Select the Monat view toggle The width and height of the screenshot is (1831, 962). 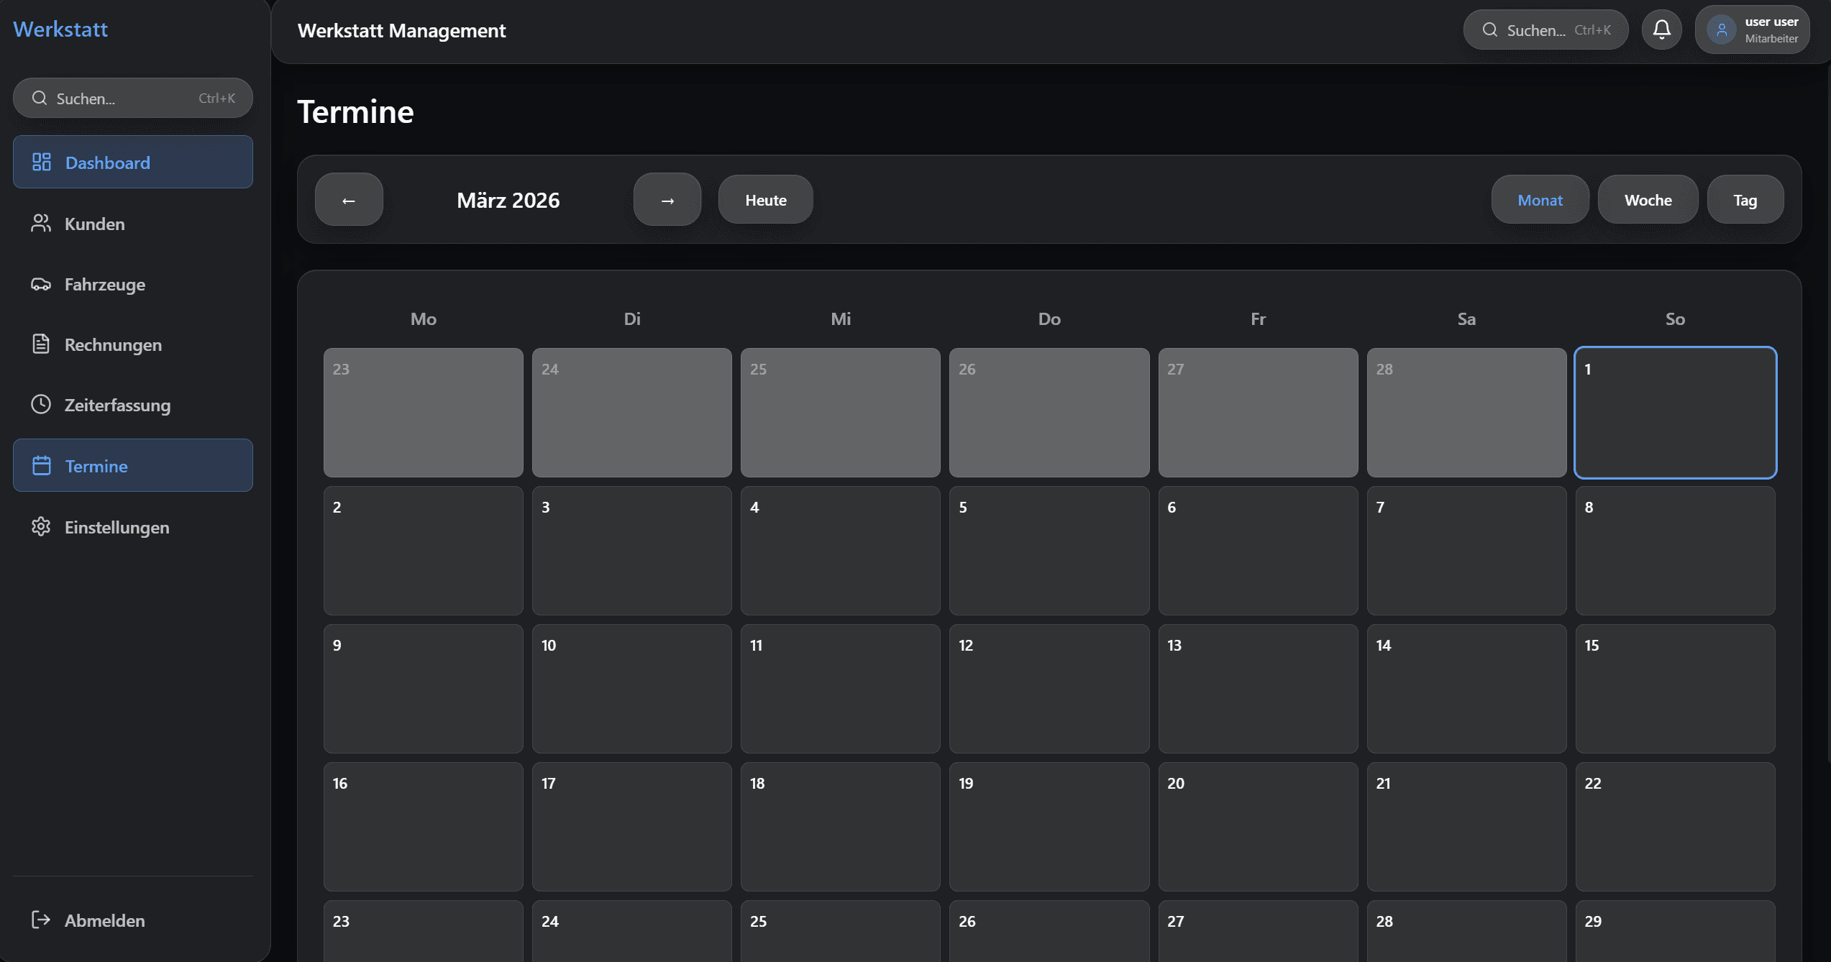point(1540,200)
